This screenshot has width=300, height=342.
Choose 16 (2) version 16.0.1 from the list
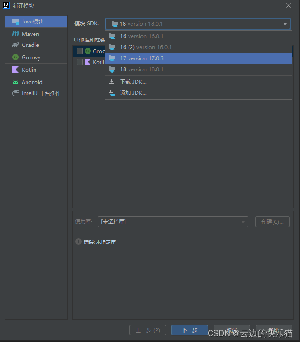[x=198, y=47]
